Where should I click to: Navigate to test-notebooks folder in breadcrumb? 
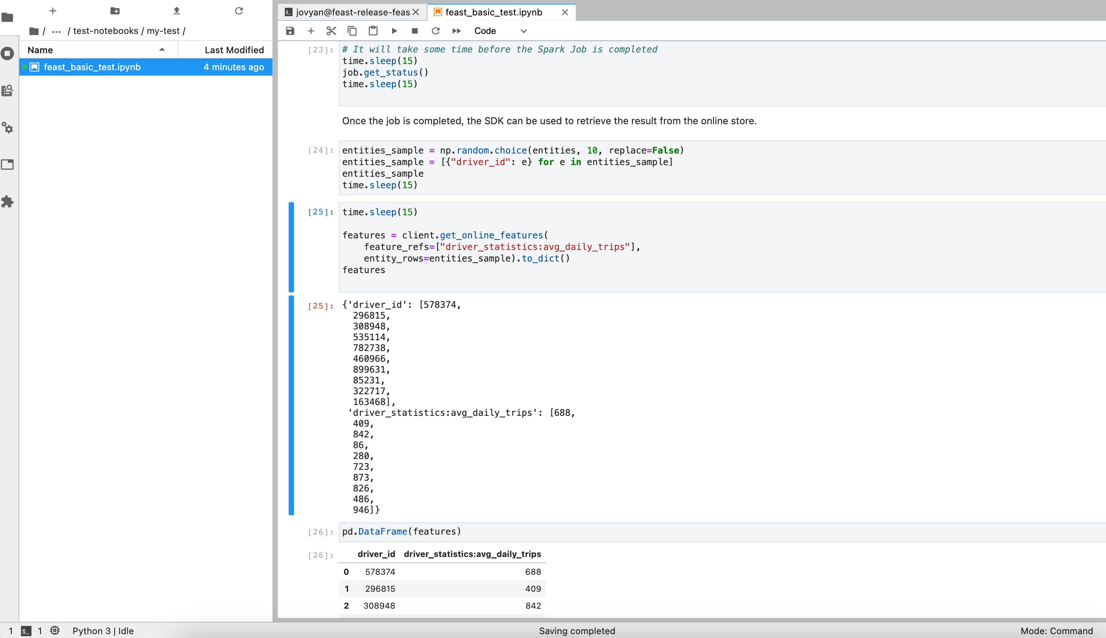tap(105, 31)
